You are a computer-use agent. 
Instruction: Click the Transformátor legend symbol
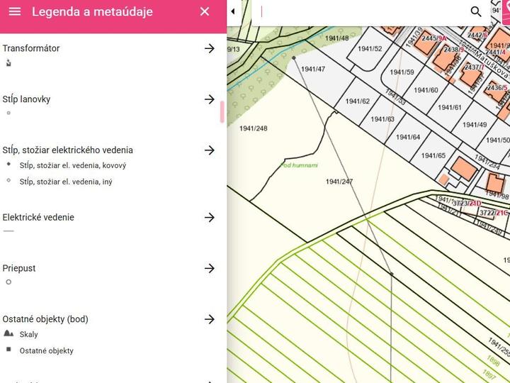point(8,63)
